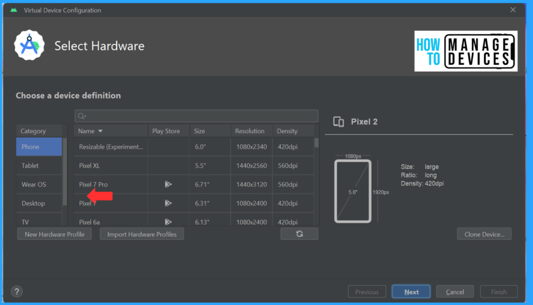Click the Finish button
533x305 pixels.
point(499,292)
